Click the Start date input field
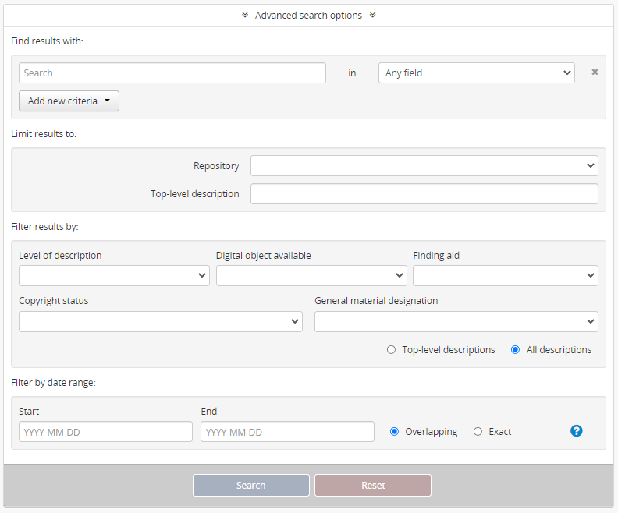 (105, 432)
